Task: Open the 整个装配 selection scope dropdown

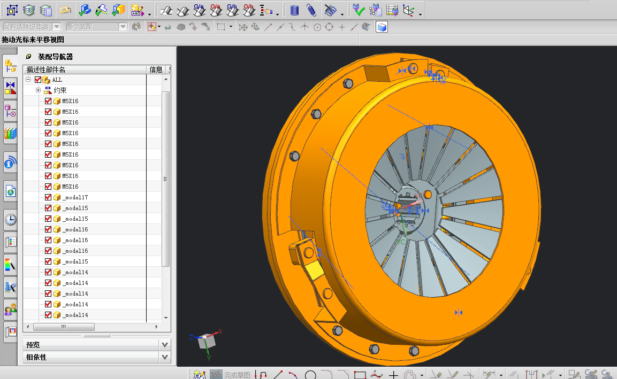Action: (x=123, y=27)
